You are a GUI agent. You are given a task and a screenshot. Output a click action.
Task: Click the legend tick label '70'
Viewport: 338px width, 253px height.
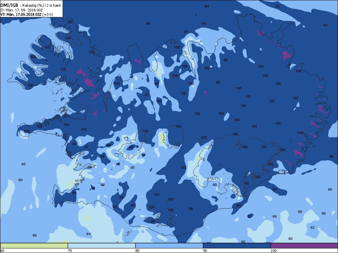70,251
